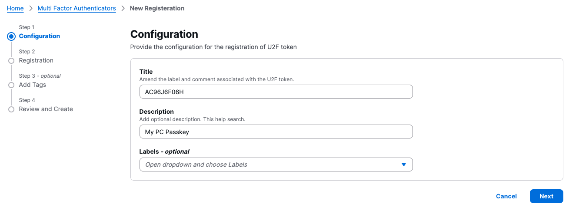Click the Home breadcrumb link
Screen dimensions: 579x214
[x=15, y=8]
